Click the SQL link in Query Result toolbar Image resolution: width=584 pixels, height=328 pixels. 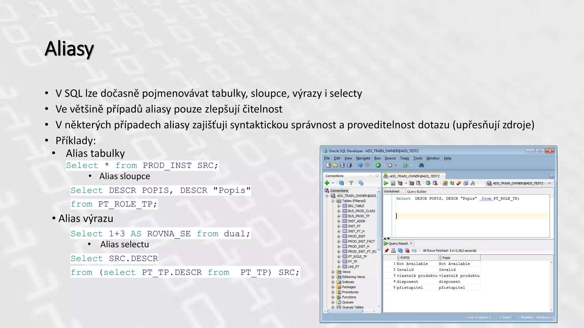[414, 251]
